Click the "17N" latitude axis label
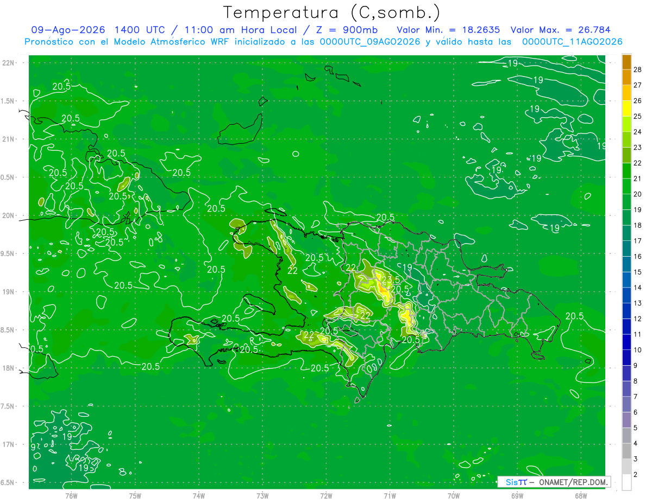 8,444
